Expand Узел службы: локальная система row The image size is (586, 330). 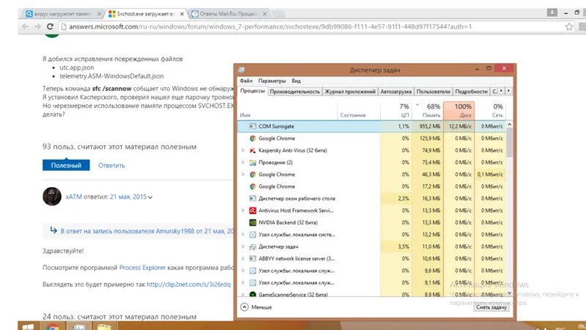tap(243, 235)
